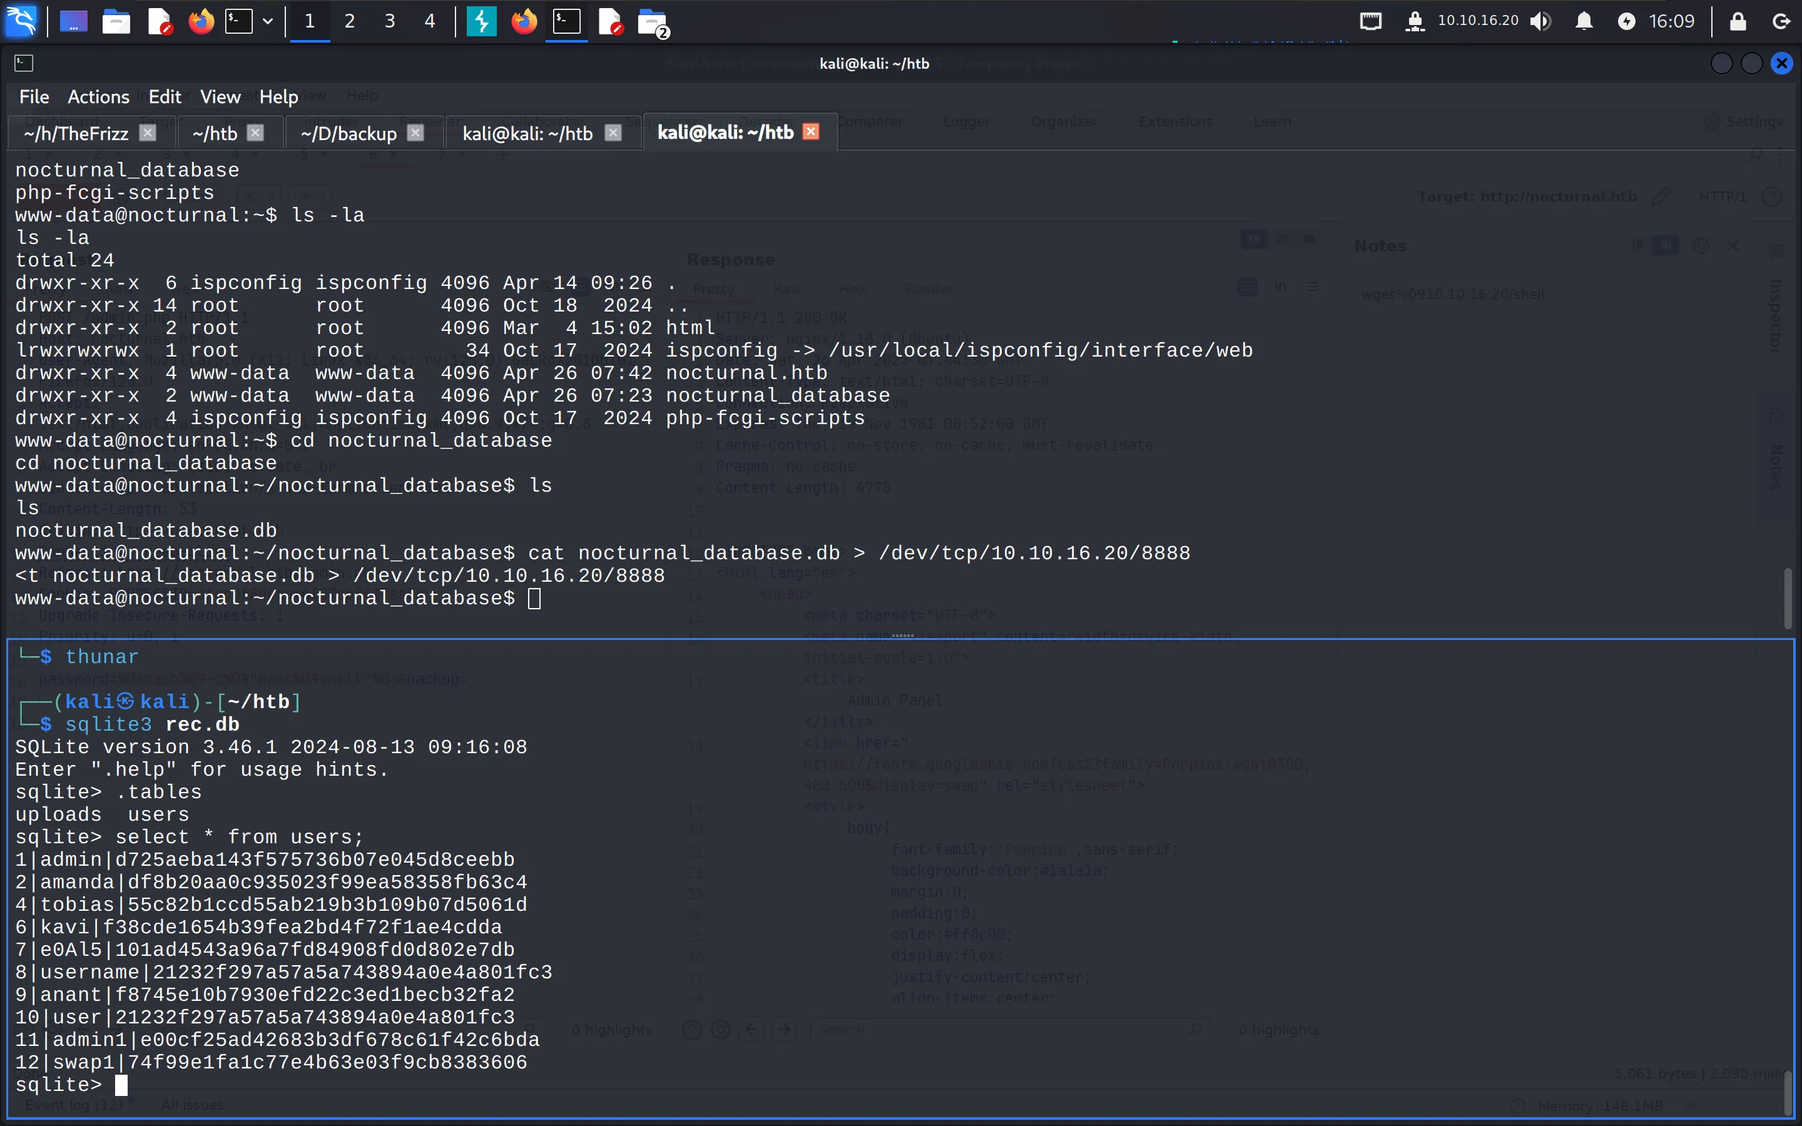Click the admin1 hash row
The image size is (1802, 1126).
[277, 1040]
